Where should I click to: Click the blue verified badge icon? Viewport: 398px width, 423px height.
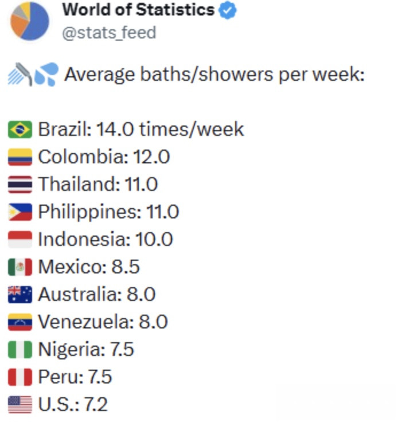pos(228,10)
